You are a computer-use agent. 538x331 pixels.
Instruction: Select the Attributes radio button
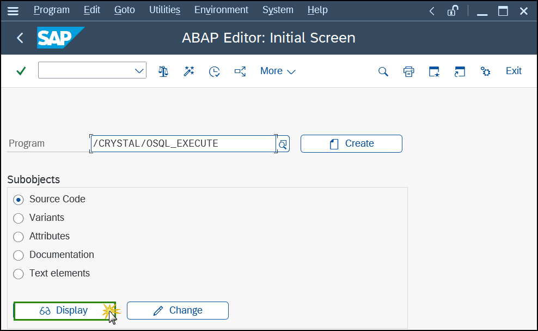click(18, 237)
